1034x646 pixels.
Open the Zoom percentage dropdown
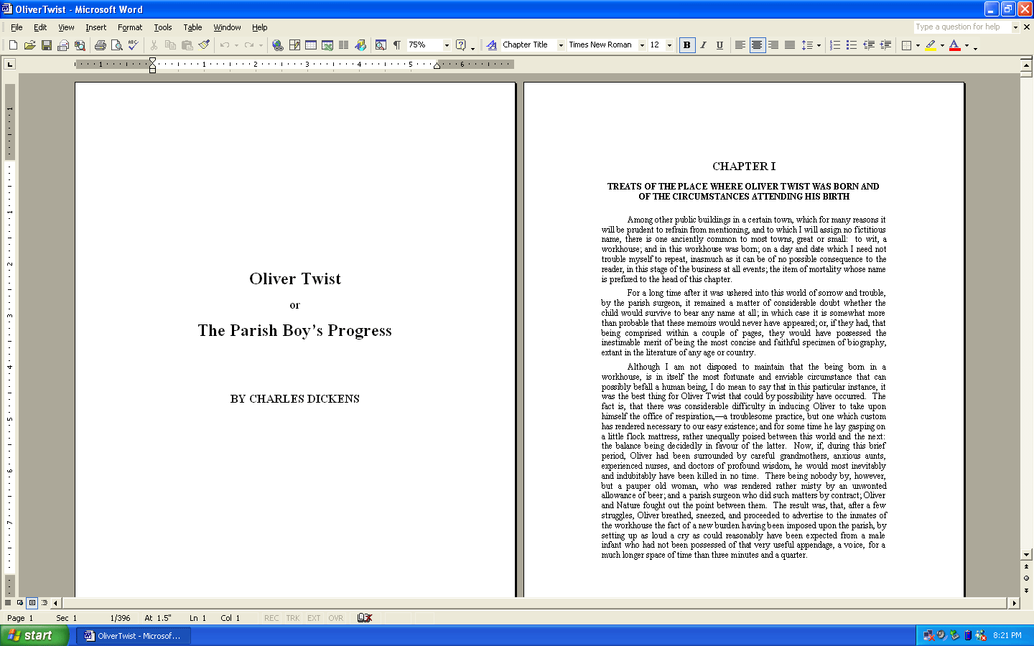tap(447, 45)
